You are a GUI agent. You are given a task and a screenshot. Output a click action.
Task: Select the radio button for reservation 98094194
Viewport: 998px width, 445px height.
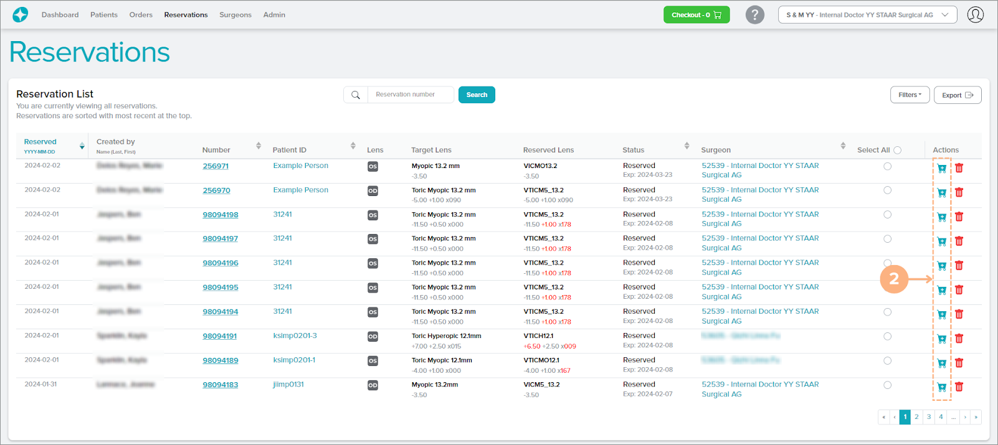(887, 312)
